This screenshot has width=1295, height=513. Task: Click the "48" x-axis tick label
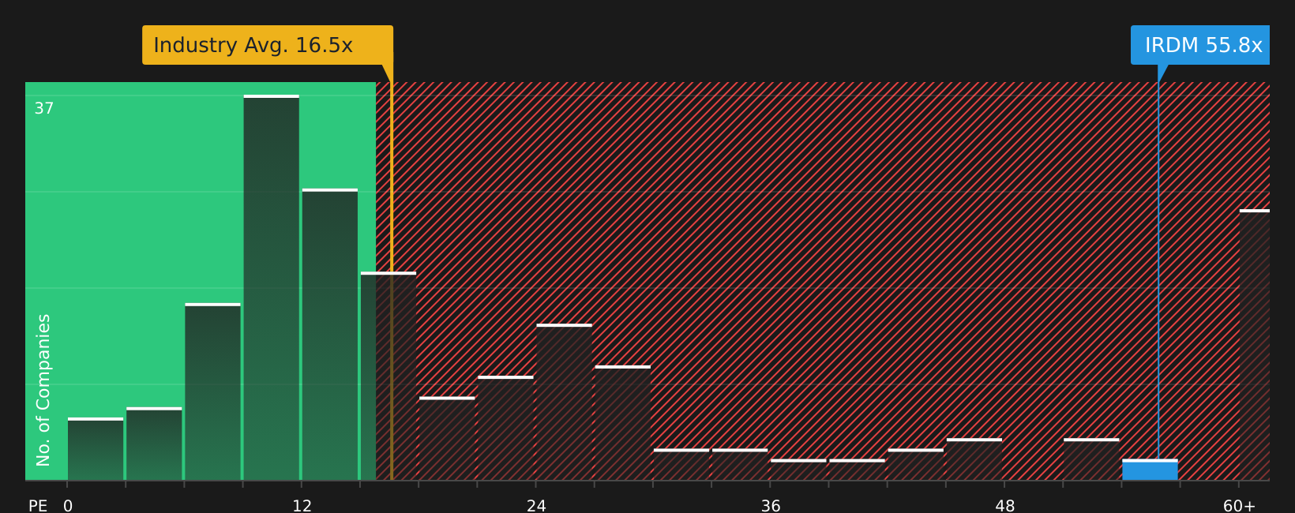pyautogui.click(x=1004, y=506)
